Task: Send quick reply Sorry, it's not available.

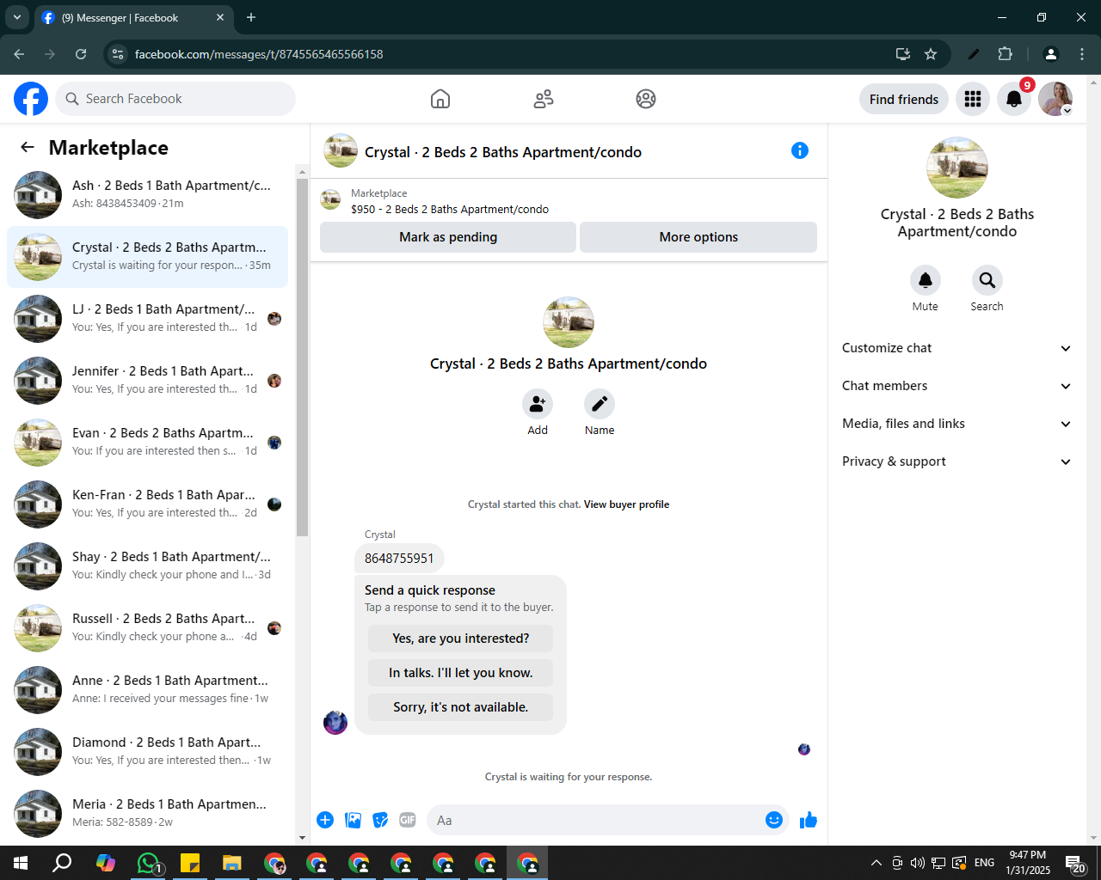Action: pyautogui.click(x=461, y=707)
